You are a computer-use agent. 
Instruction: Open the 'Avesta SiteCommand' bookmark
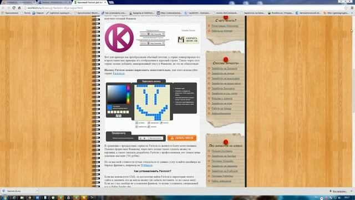pos(226,13)
